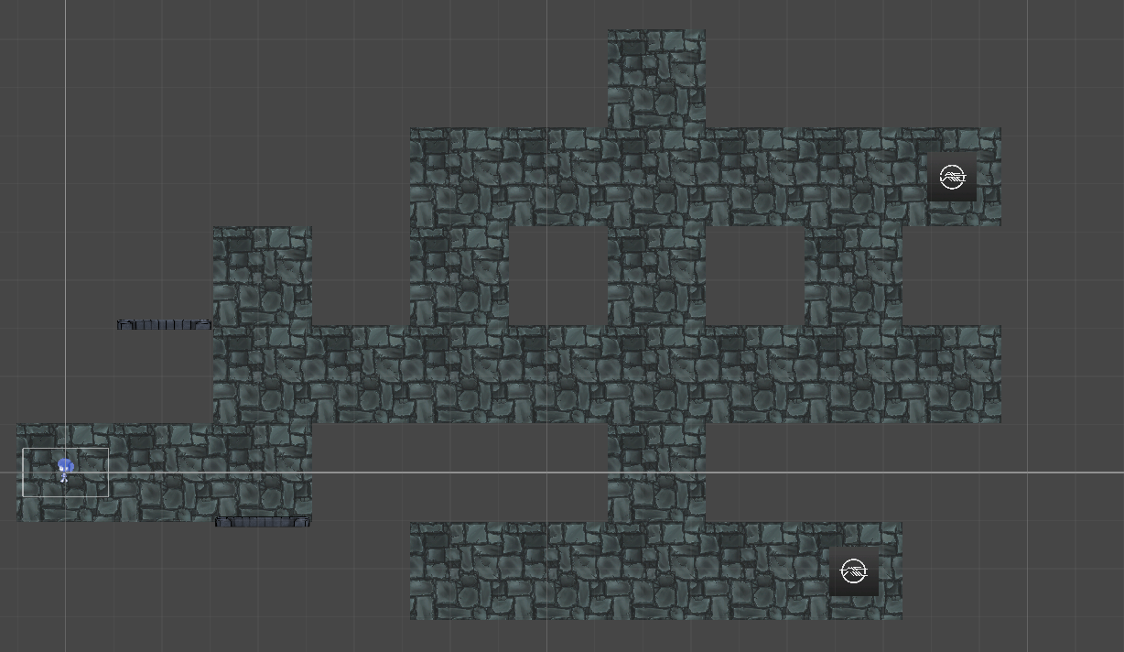Click the right edge of white camera frame
1124x652 pixels.
pyautogui.click(x=109, y=473)
